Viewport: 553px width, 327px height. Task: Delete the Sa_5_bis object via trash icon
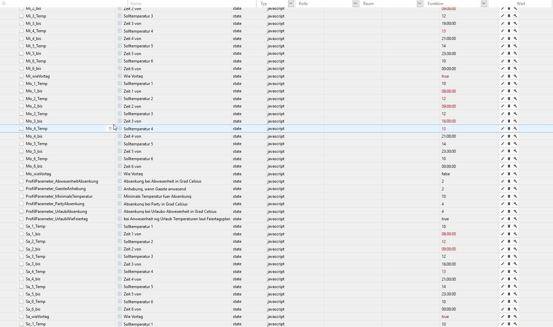[x=509, y=294]
